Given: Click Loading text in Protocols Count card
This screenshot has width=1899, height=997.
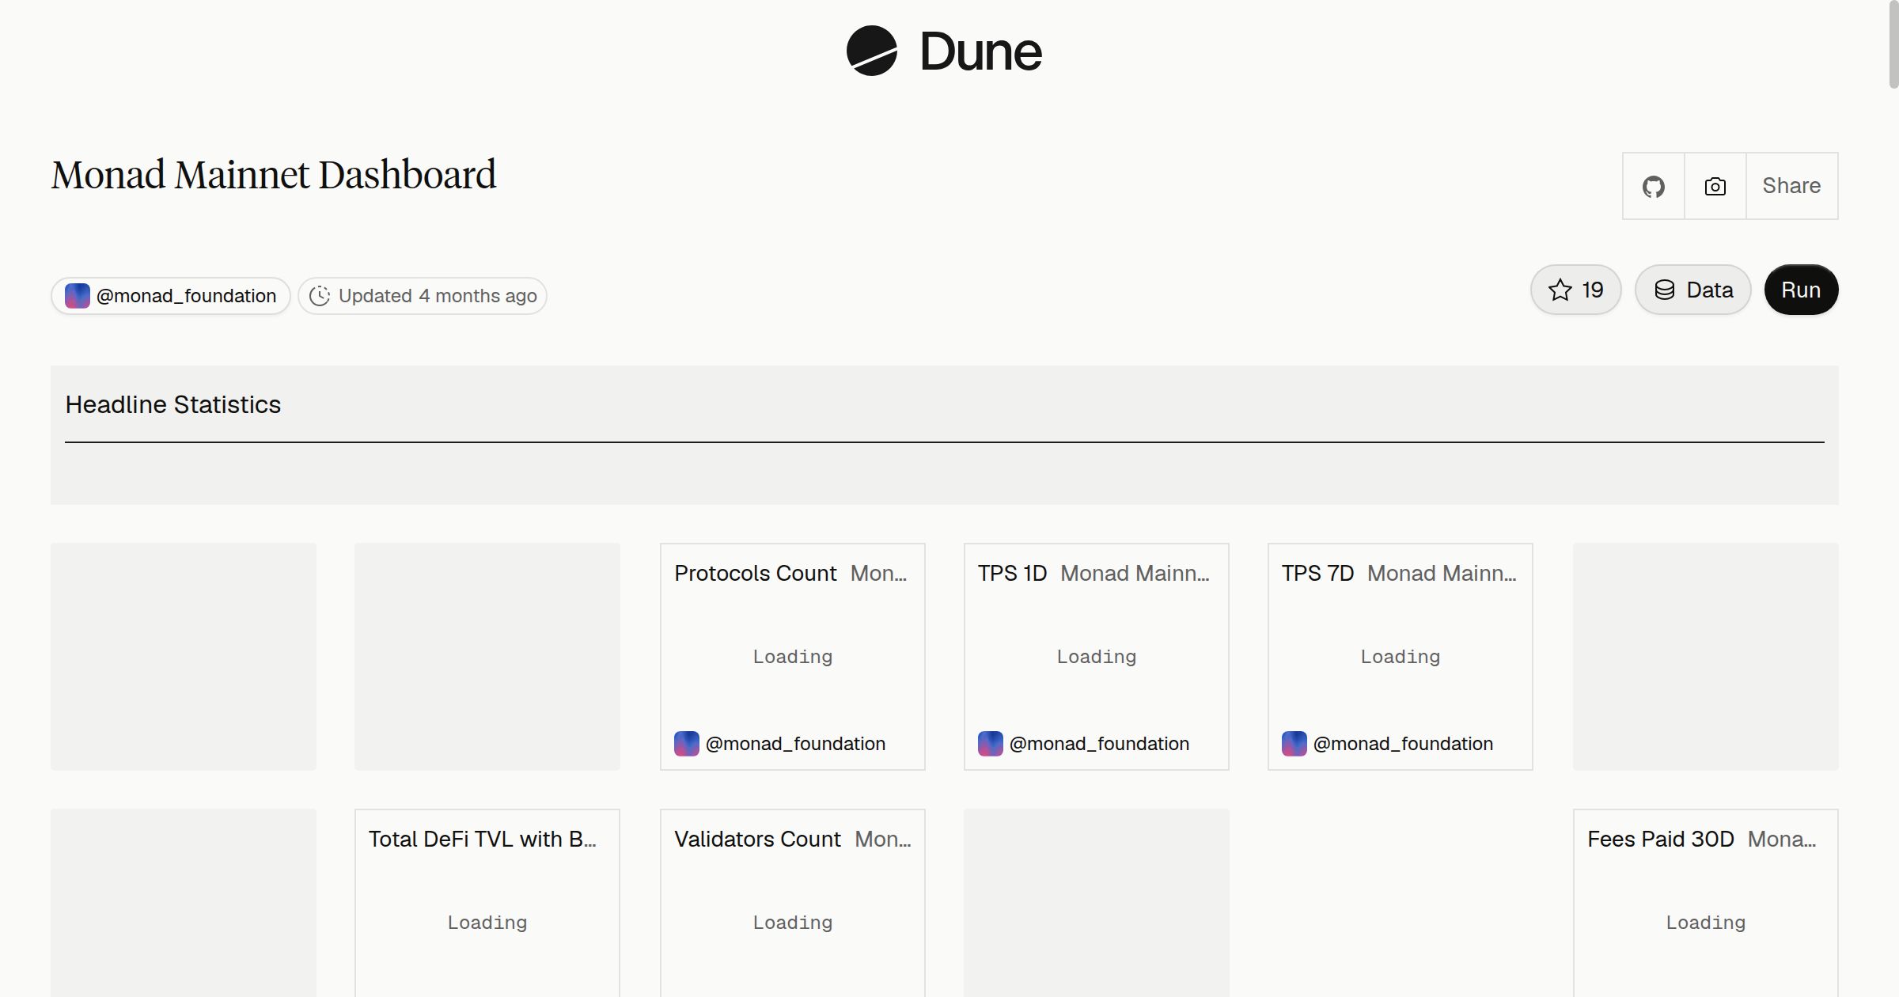Looking at the screenshot, I should tap(792, 657).
